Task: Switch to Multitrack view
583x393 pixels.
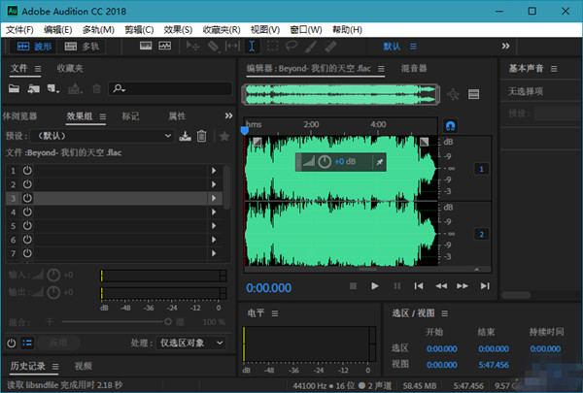Action: pyautogui.click(x=82, y=46)
